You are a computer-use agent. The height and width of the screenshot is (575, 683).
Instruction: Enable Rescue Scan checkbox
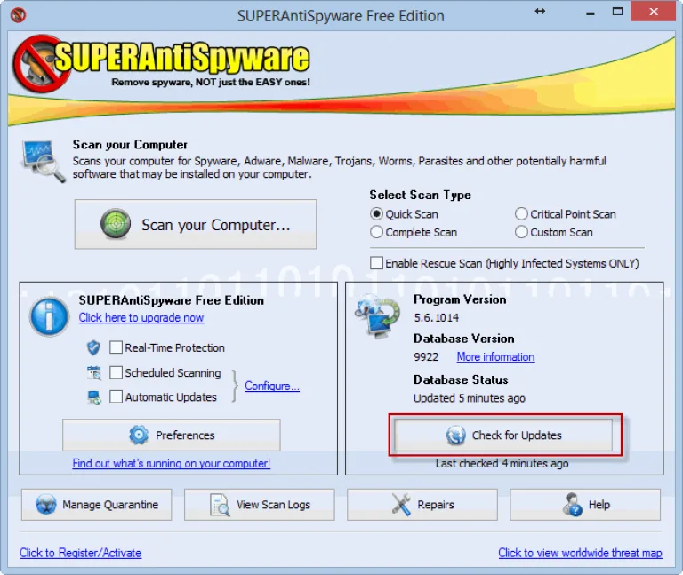point(376,263)
